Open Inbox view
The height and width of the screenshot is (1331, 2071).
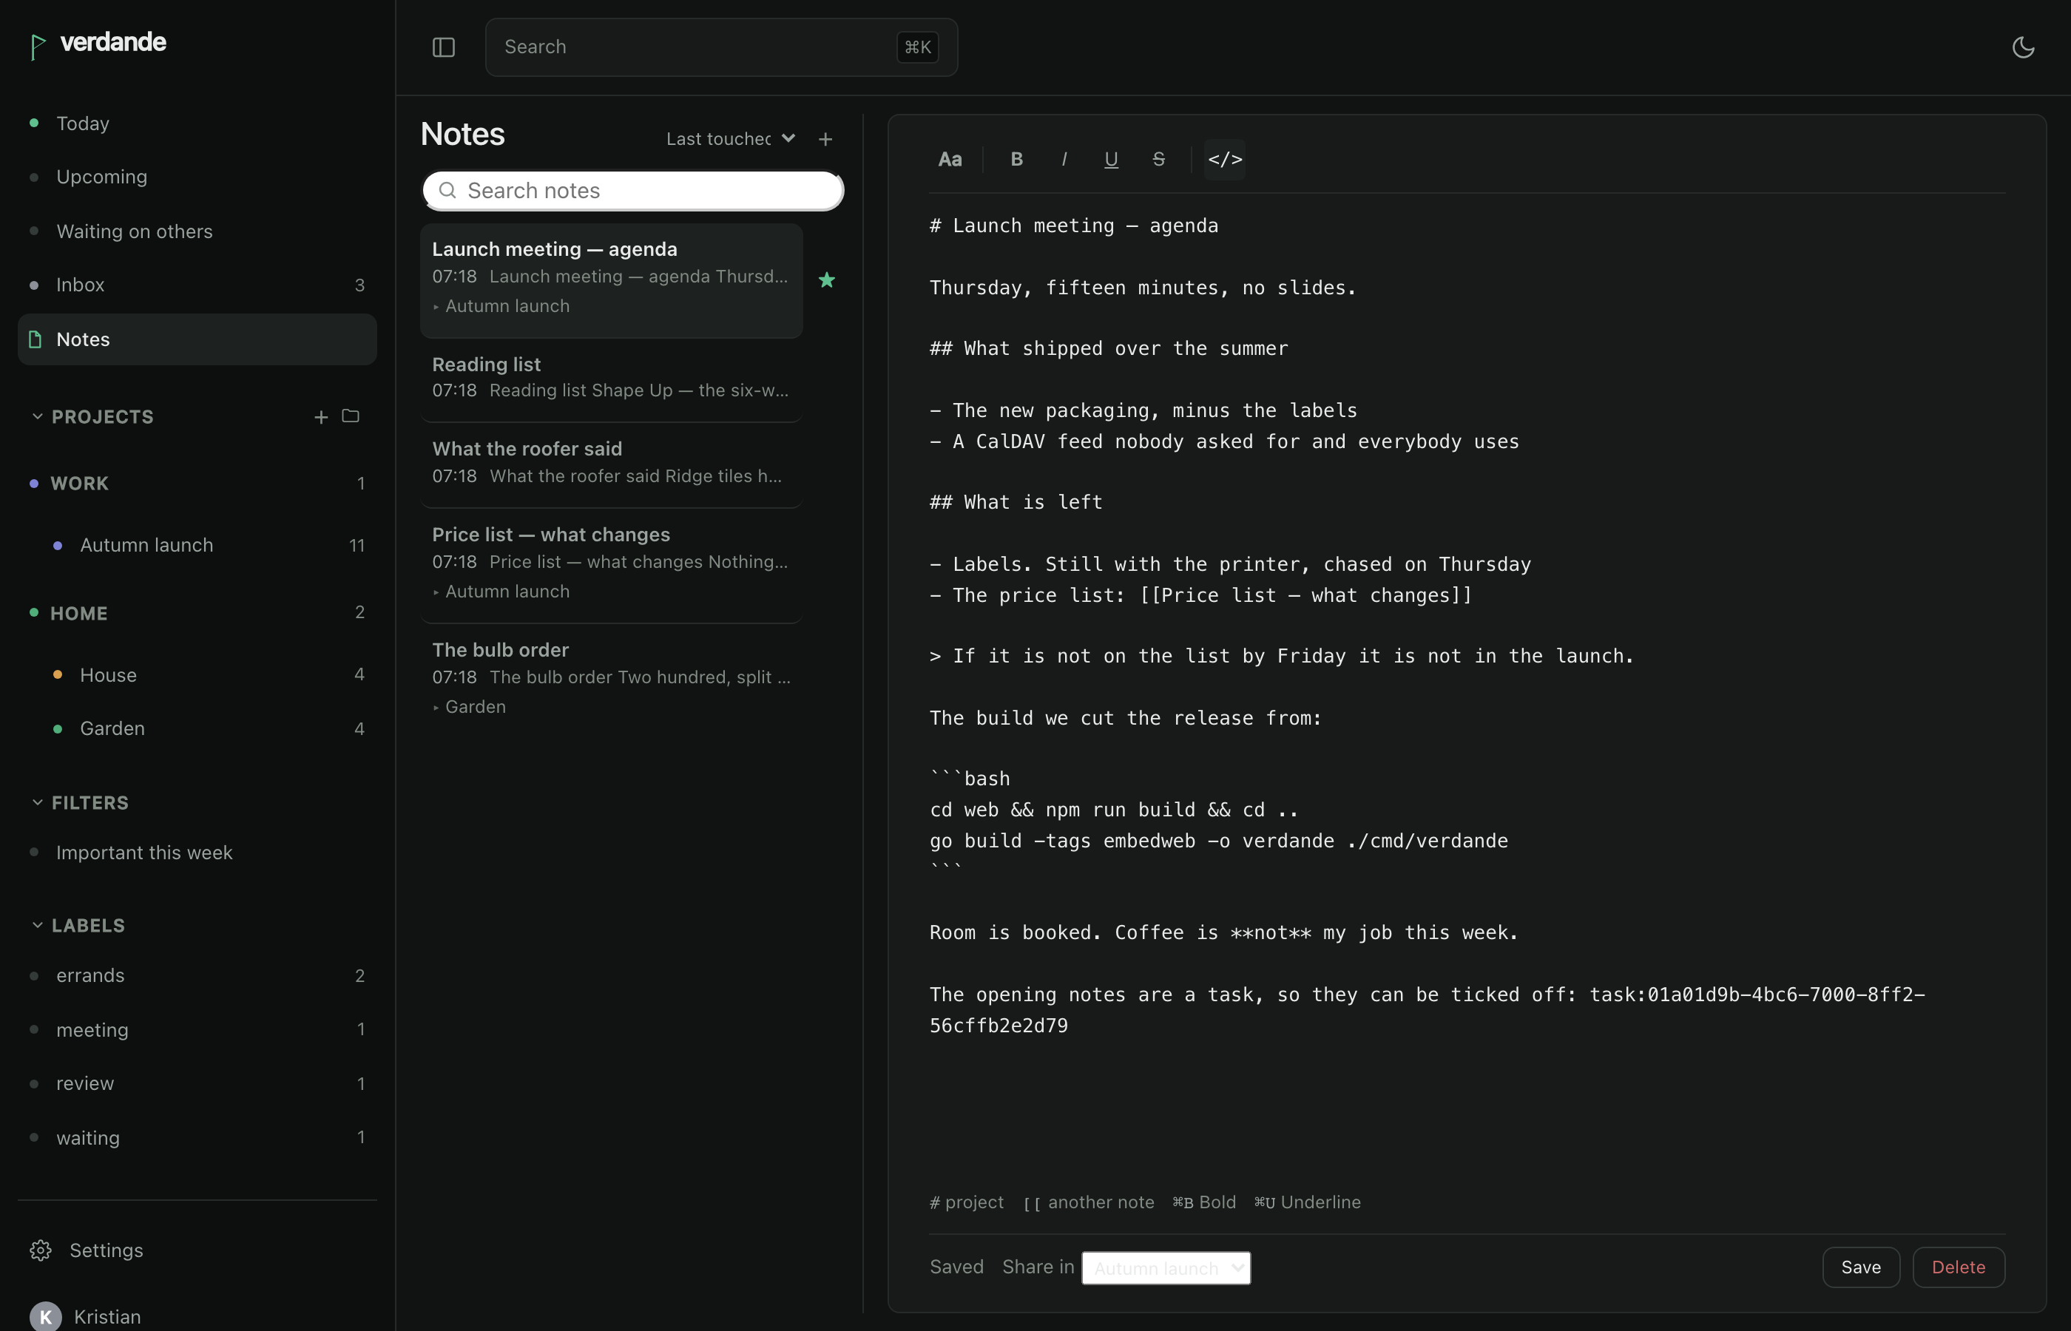197,285
